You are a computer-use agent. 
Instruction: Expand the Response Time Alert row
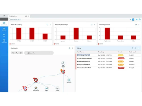(78, 64)
